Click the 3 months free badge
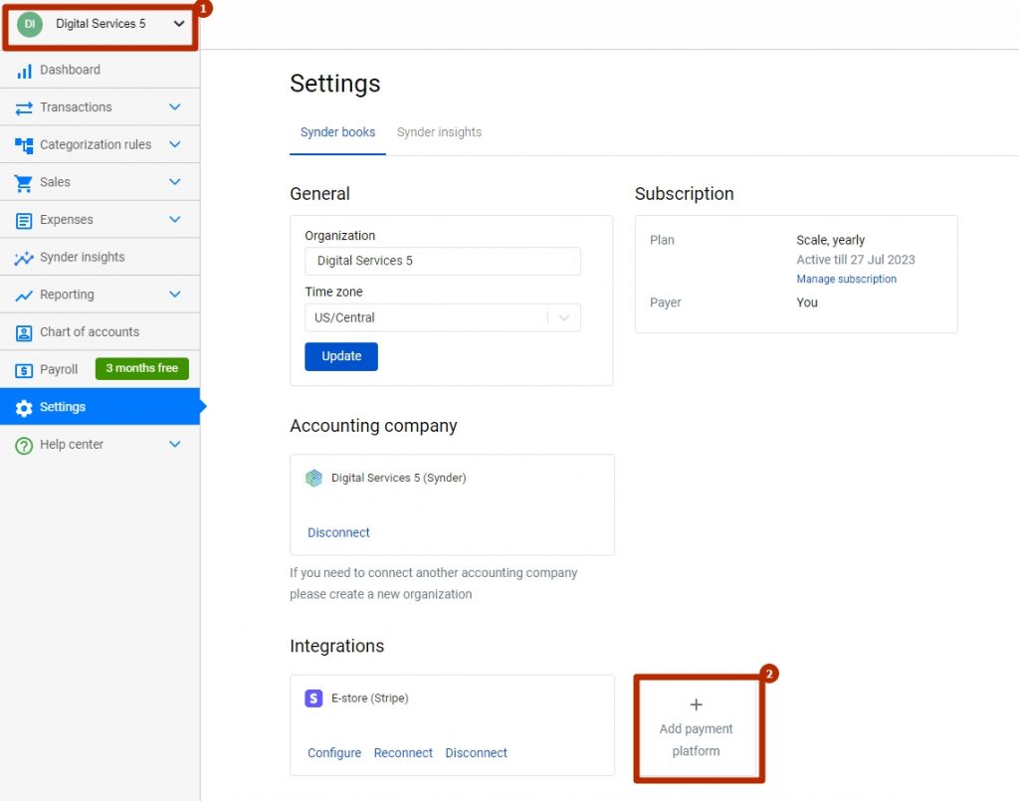This screenshot has width=1019, height=801. tap(142, 368)
